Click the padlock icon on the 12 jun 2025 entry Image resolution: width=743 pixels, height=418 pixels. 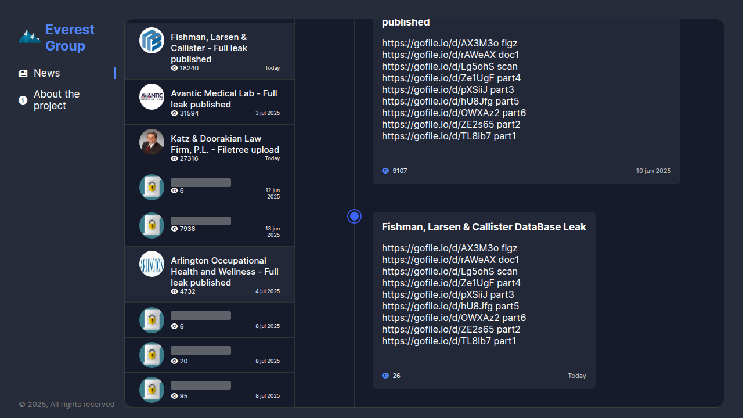(152, 187)
